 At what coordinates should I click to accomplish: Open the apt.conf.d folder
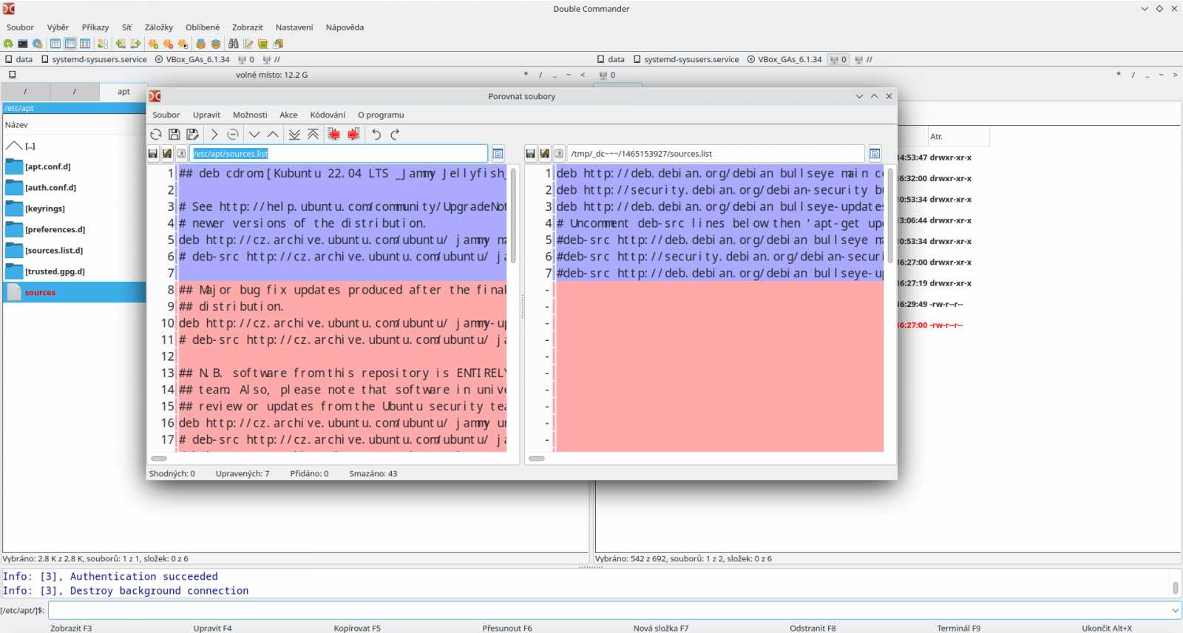tap(48, 166)
